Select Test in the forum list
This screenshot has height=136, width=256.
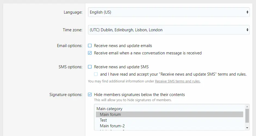coord(170,120)
